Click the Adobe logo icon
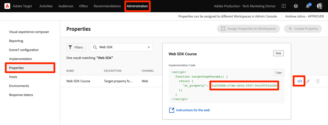 point(7,6)
